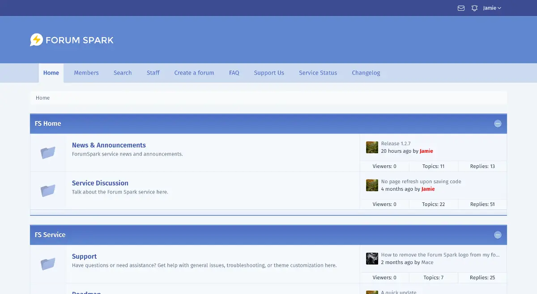Click avatar next to Mace's latest post
This screenshot has height=294, width=537.
[x=372, y=259]
